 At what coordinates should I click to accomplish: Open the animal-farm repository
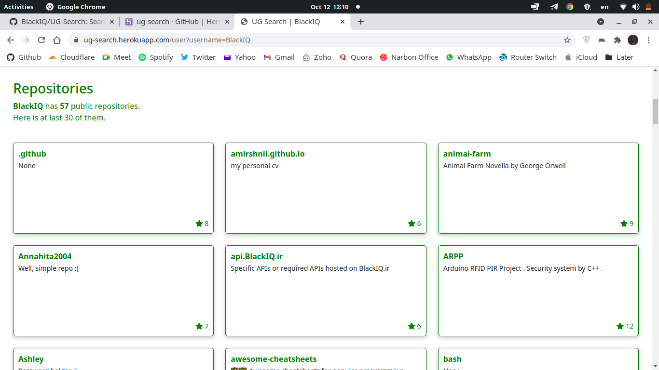coord(467,154)
